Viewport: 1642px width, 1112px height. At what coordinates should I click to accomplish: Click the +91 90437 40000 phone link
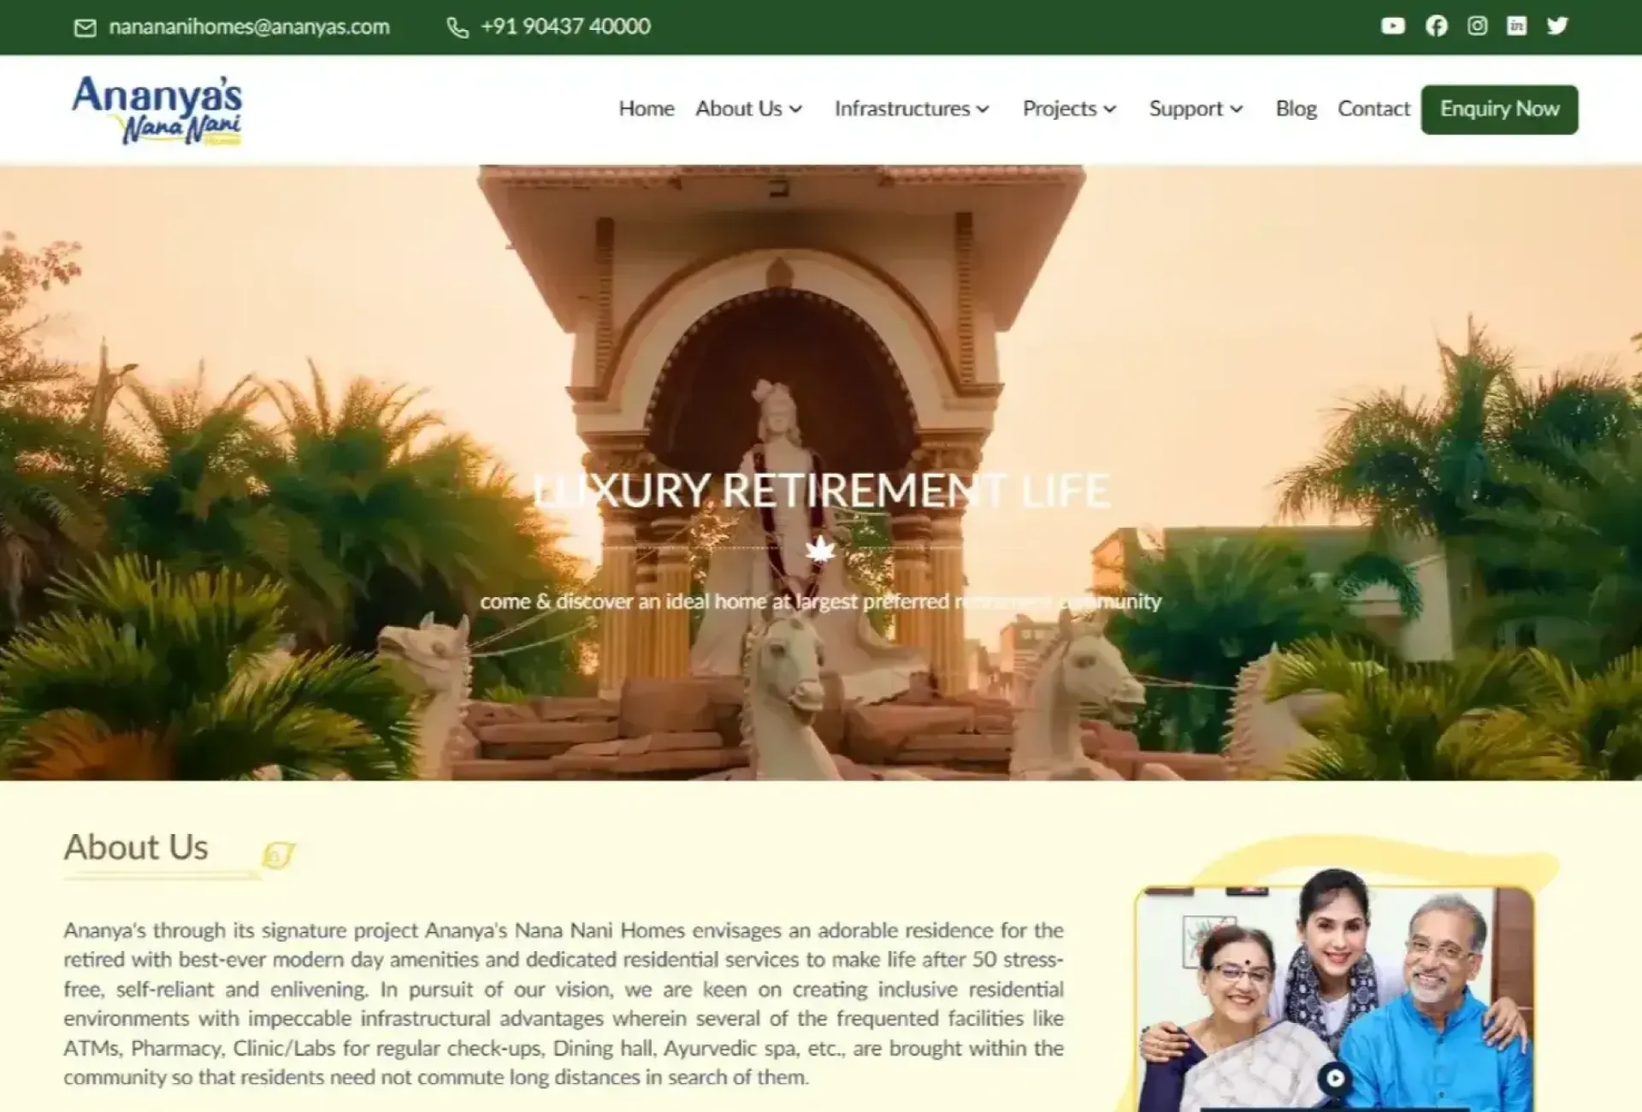[x=565, y=27]
